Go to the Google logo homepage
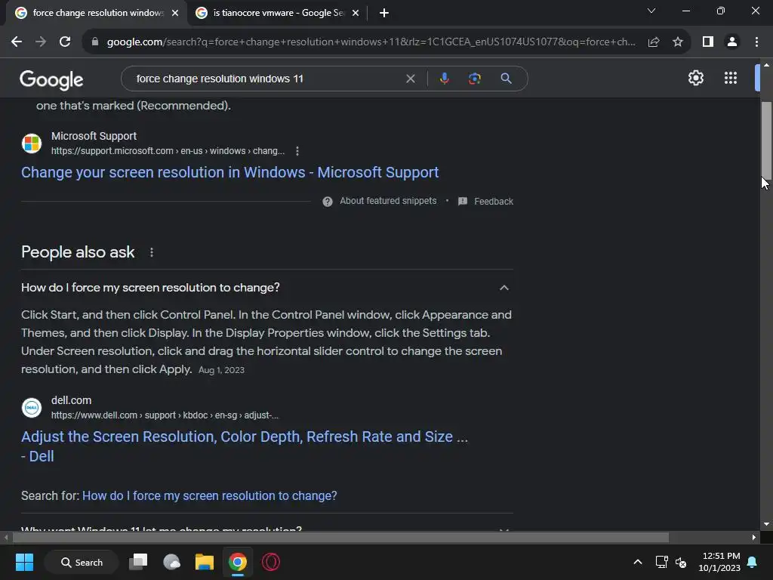This screenshot has width=773, height=580. coord(51,79)
